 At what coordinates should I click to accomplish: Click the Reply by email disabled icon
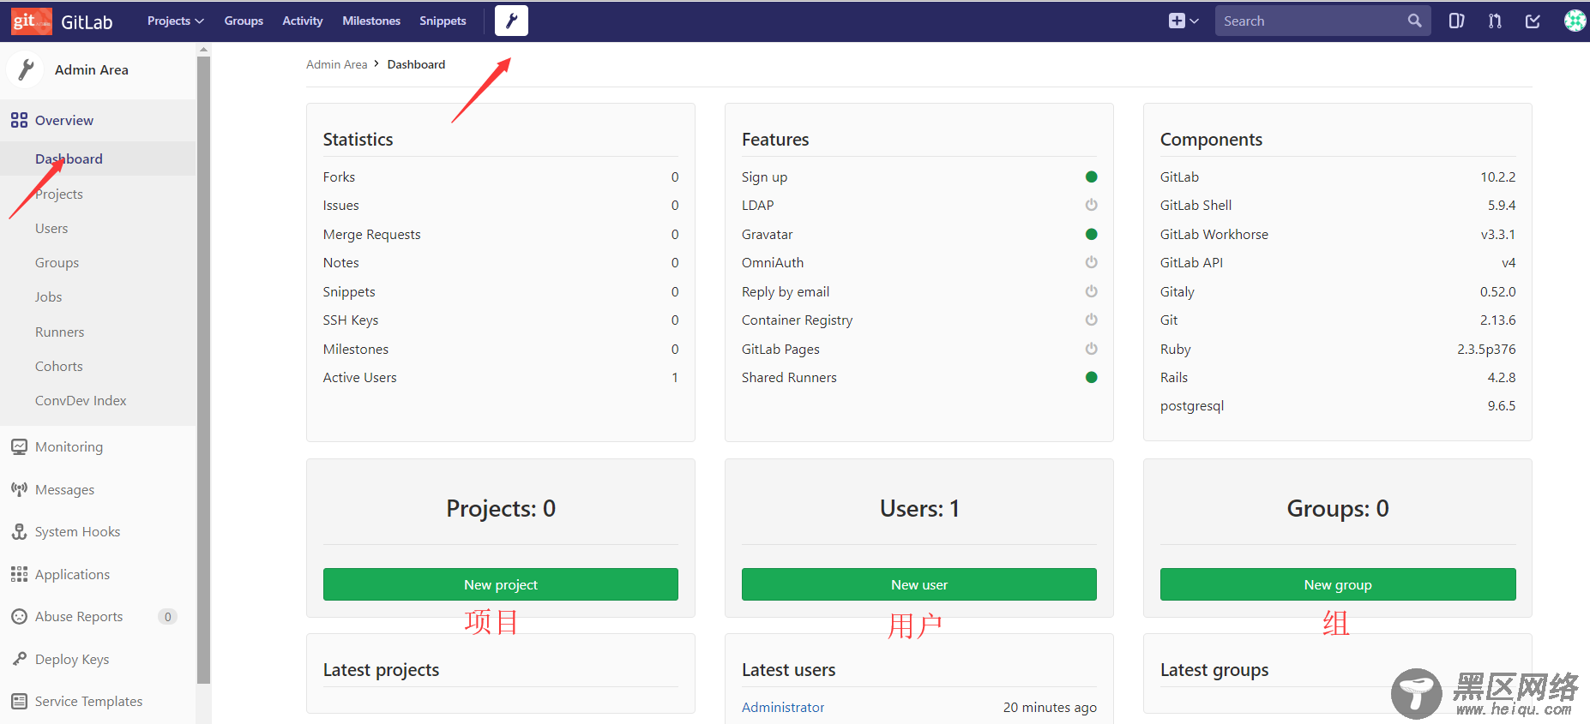tap(1091, 291)
